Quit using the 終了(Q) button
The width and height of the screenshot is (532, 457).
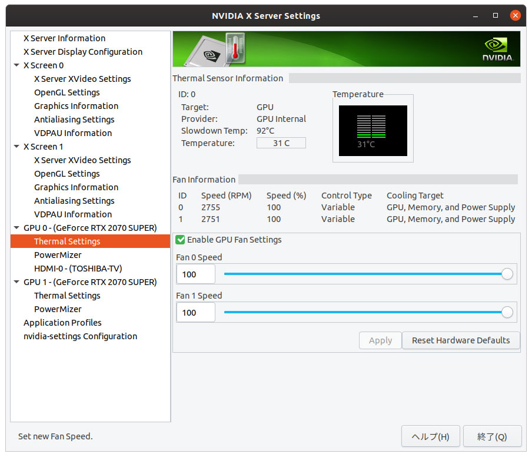tap(492, 436)
